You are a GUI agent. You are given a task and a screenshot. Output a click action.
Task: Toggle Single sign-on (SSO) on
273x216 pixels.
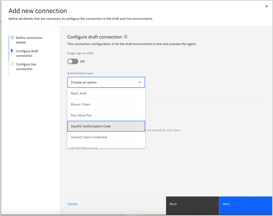(x=73, y=61)
